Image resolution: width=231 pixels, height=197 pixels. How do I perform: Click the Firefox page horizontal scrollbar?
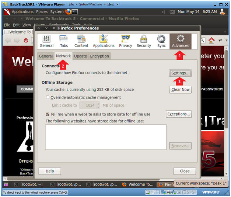click(x=83, y=179)
